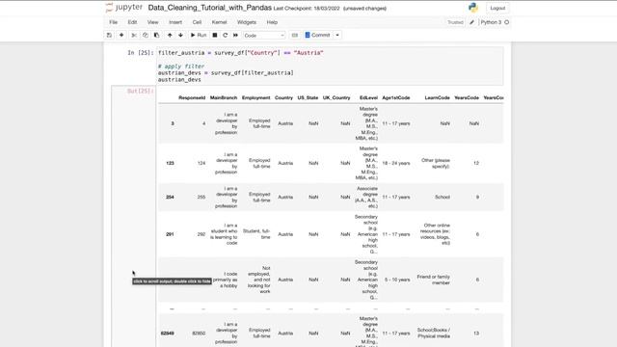
Task: Click the Python logo icon
Action: coord(473,8)
